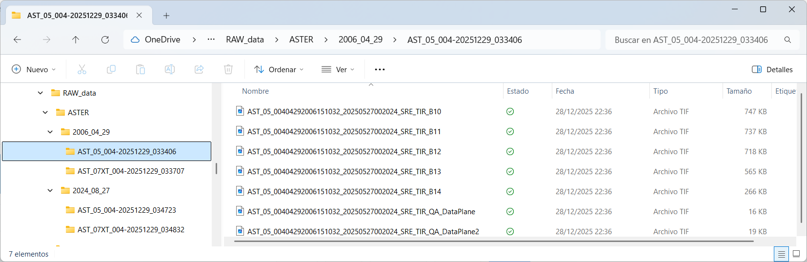Viewport: 807px width, 262px height.
Task: Navigate to 2006_04_29 in address bar
Action: click(361, 40)
